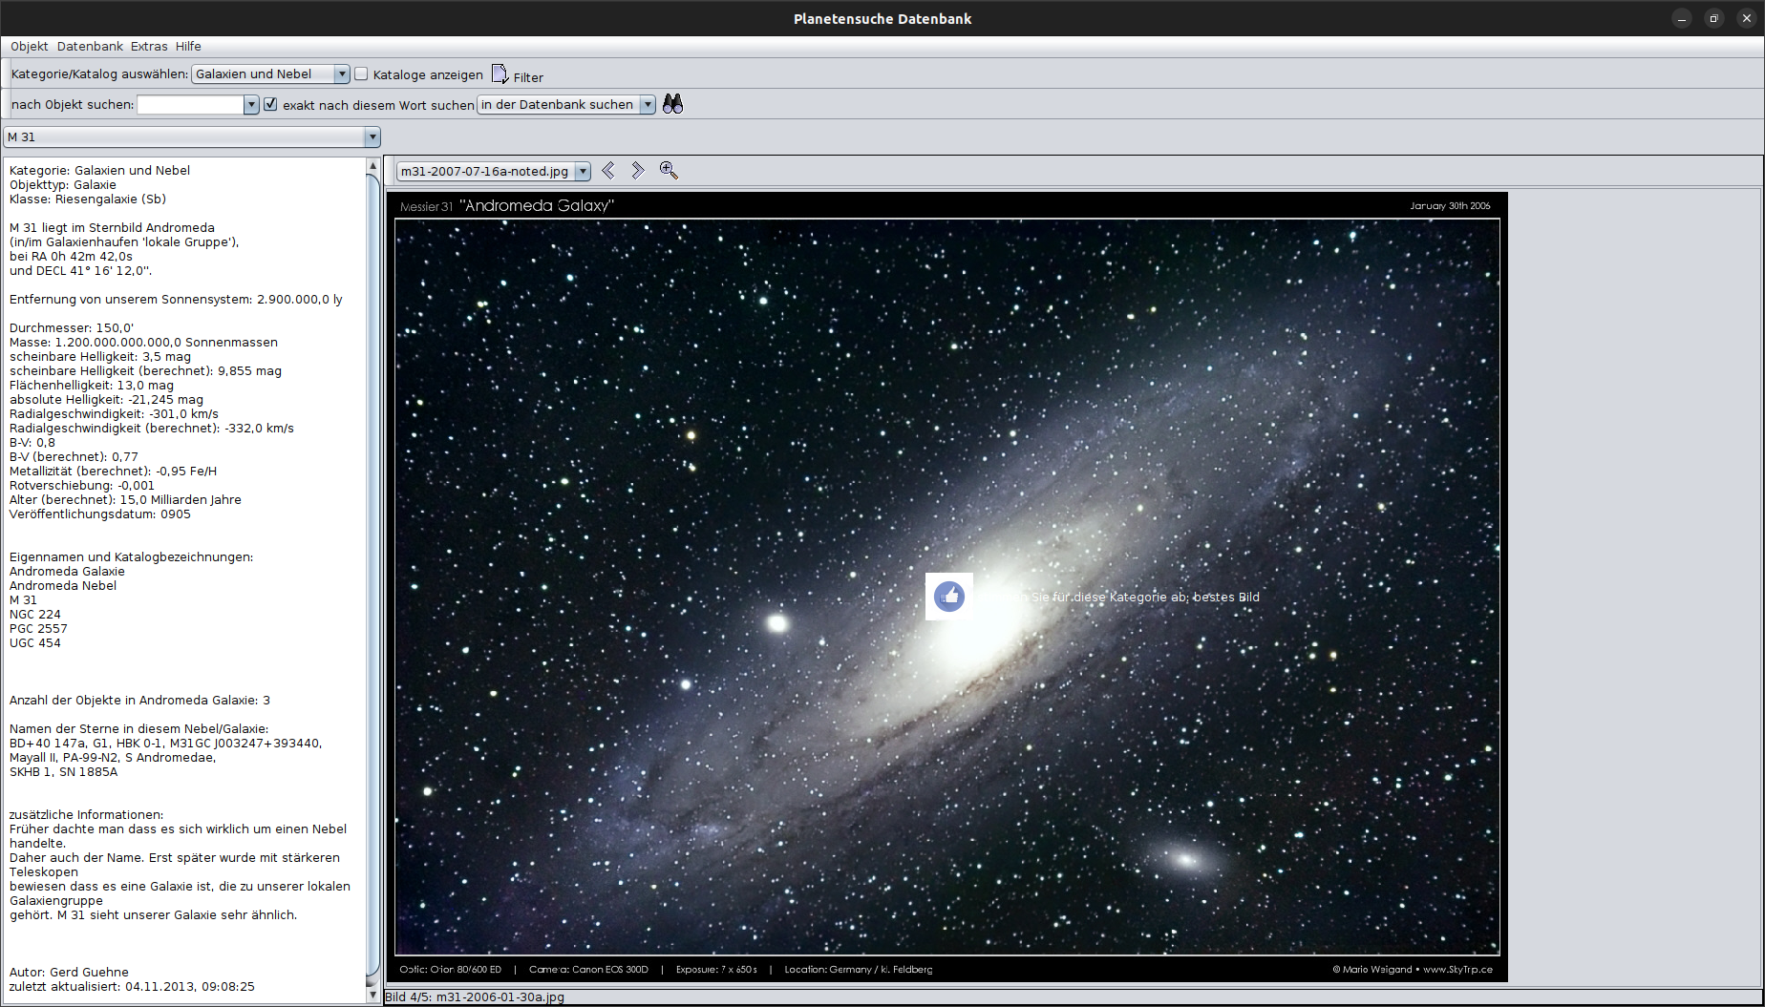The height and width of the screenshot is (1007, 1765).
Task: Click the info panel vertical scrollbar
Action: click(372, 573)
